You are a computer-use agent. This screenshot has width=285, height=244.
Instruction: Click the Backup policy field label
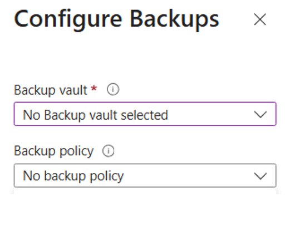click(x=53, y=151)
